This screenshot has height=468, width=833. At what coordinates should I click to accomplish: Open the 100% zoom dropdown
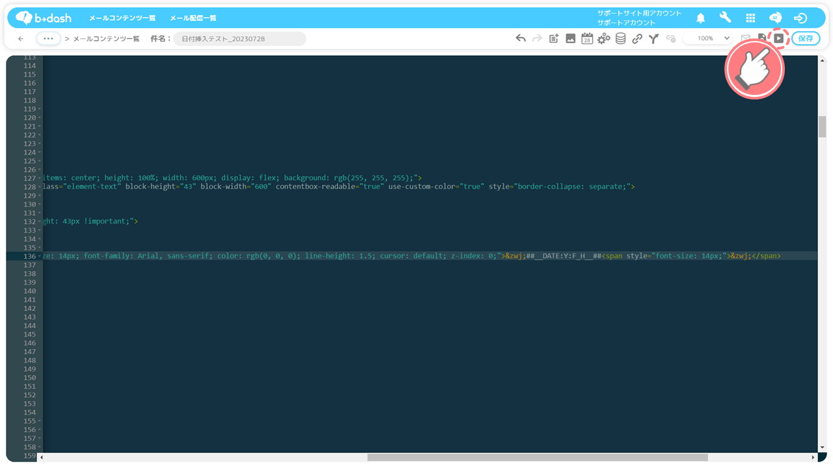click(708, 38)
